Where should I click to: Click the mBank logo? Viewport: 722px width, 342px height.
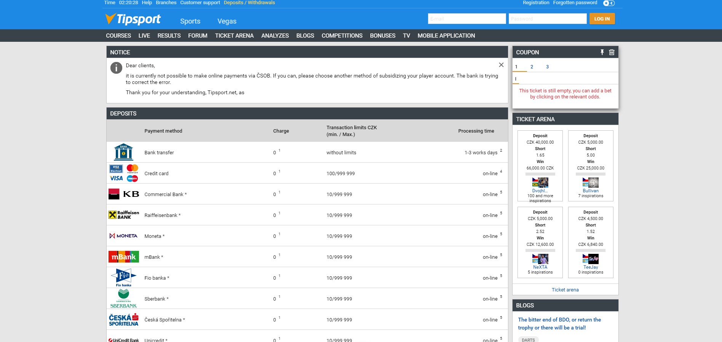click(124, 256)
